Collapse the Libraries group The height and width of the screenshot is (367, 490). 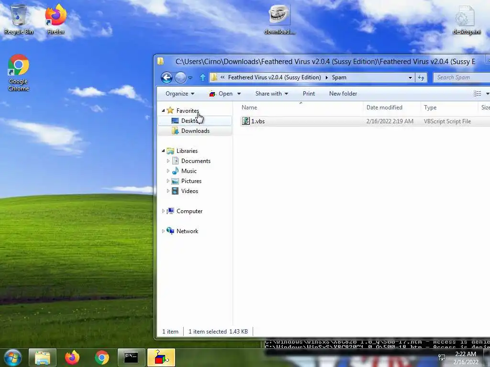(163, 151)
